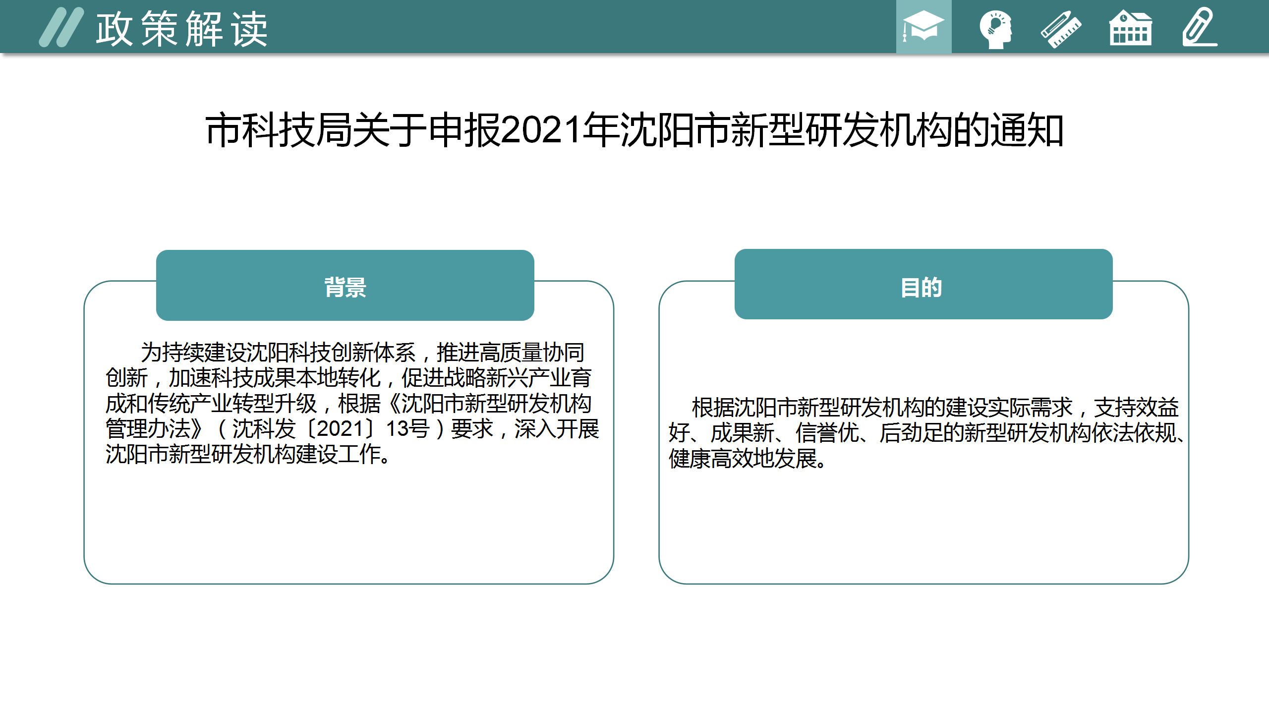Click the text 沈阳市新型研发机构建设工作 at paragraph end

[243, 454]
